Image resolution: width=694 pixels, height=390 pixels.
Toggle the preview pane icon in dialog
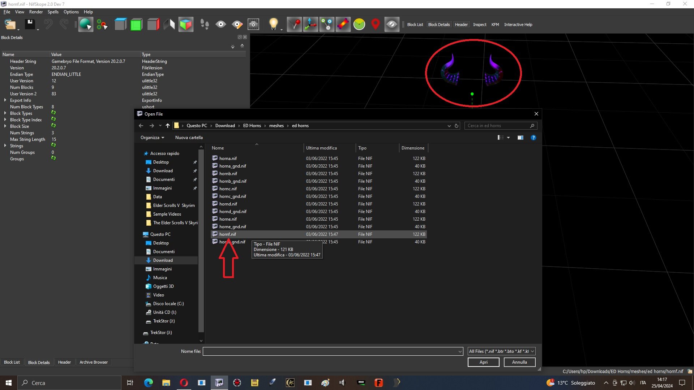click(x=520, y=138)
